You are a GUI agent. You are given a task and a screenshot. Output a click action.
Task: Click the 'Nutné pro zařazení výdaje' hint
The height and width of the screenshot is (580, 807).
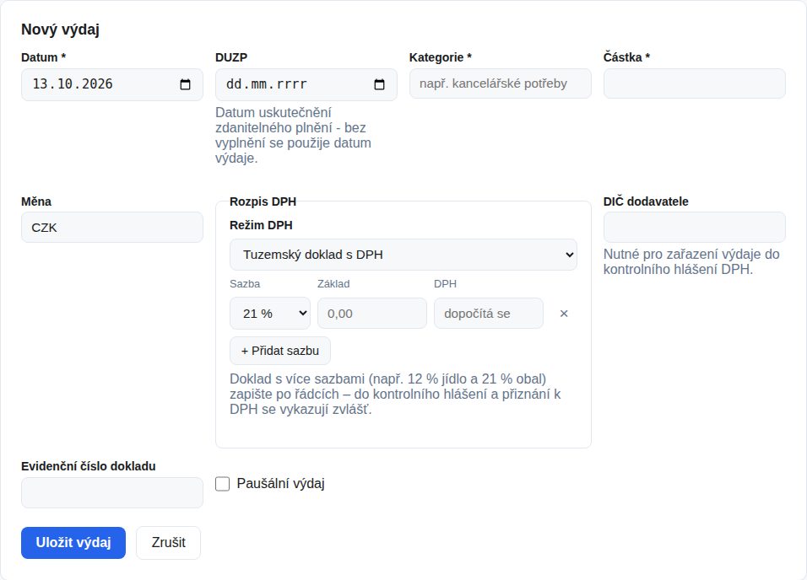coord(691,261)
